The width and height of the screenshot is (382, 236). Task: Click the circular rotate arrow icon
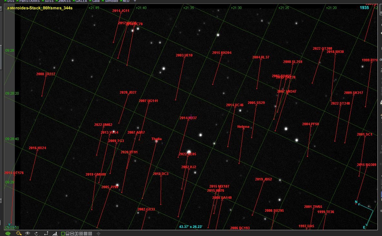point(36,233)
